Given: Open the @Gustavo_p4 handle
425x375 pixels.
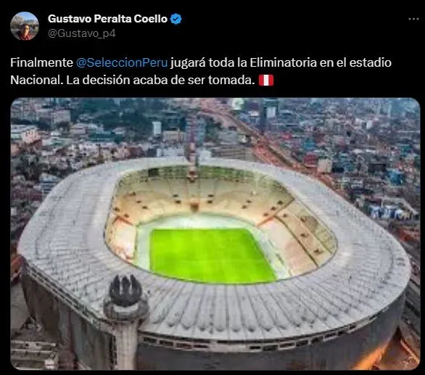Looking at the screenshot, I should click(x=81, y=33).
